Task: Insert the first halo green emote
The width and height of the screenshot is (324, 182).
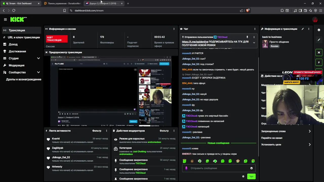Action: (x=185, y=161)
